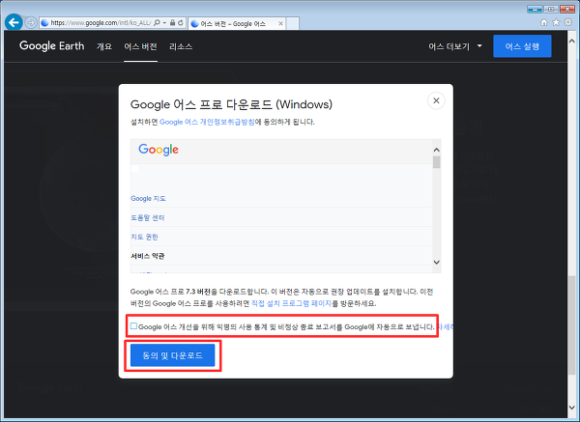Open Google 어스 개인정보취급방침 link
Screen dimensions: 580x422
(207, 122)
